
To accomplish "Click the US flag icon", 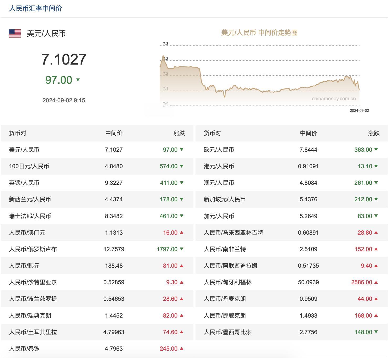I will [x=15, y=34].
